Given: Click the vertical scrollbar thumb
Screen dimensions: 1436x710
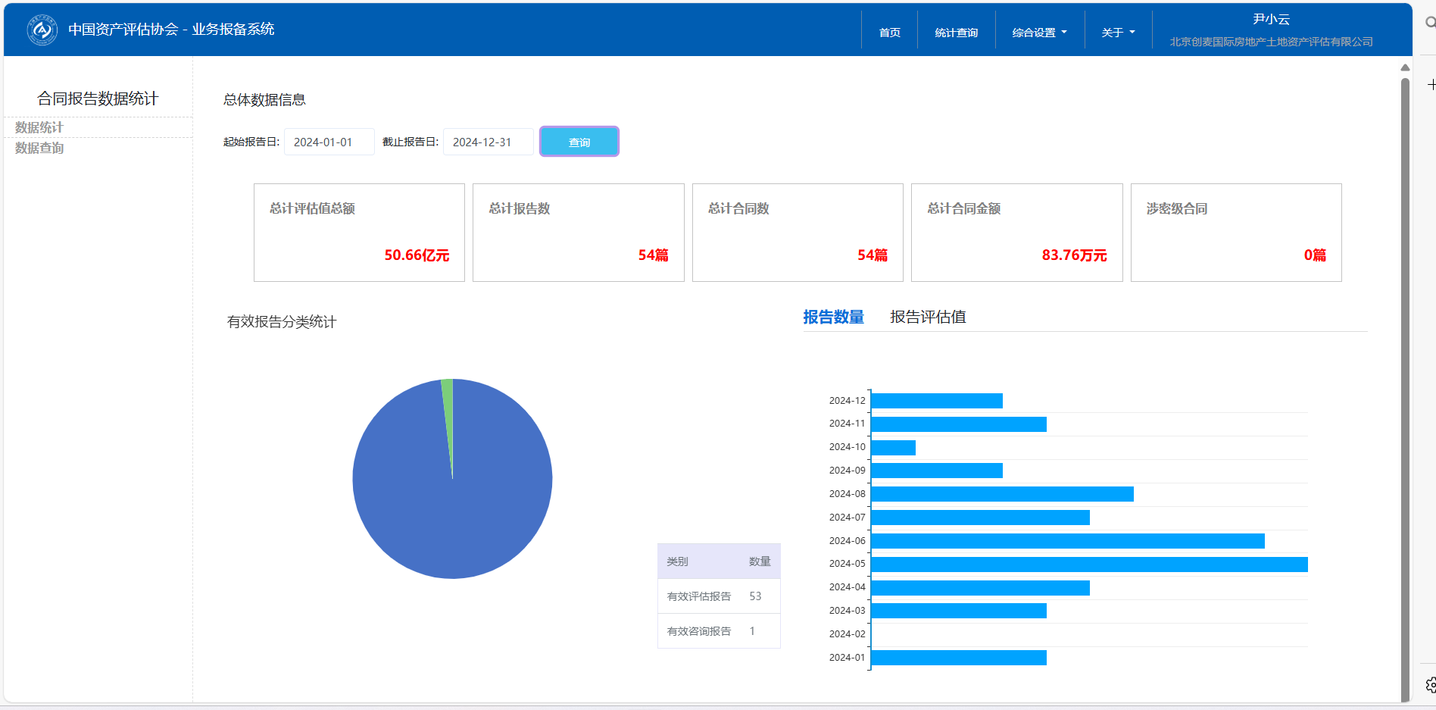Looking at the screenshot, I should (x=1405, y=379).
